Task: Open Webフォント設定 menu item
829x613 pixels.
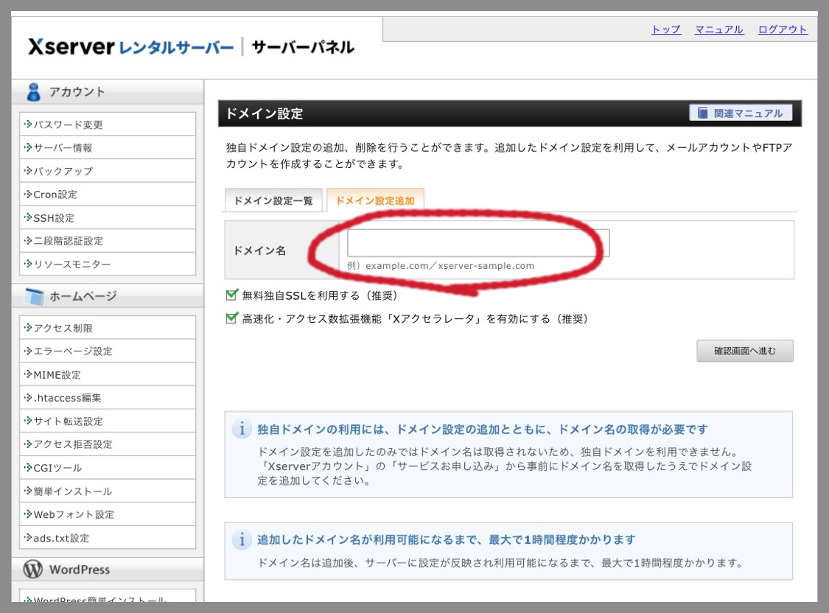Action: tap(108, 515)
